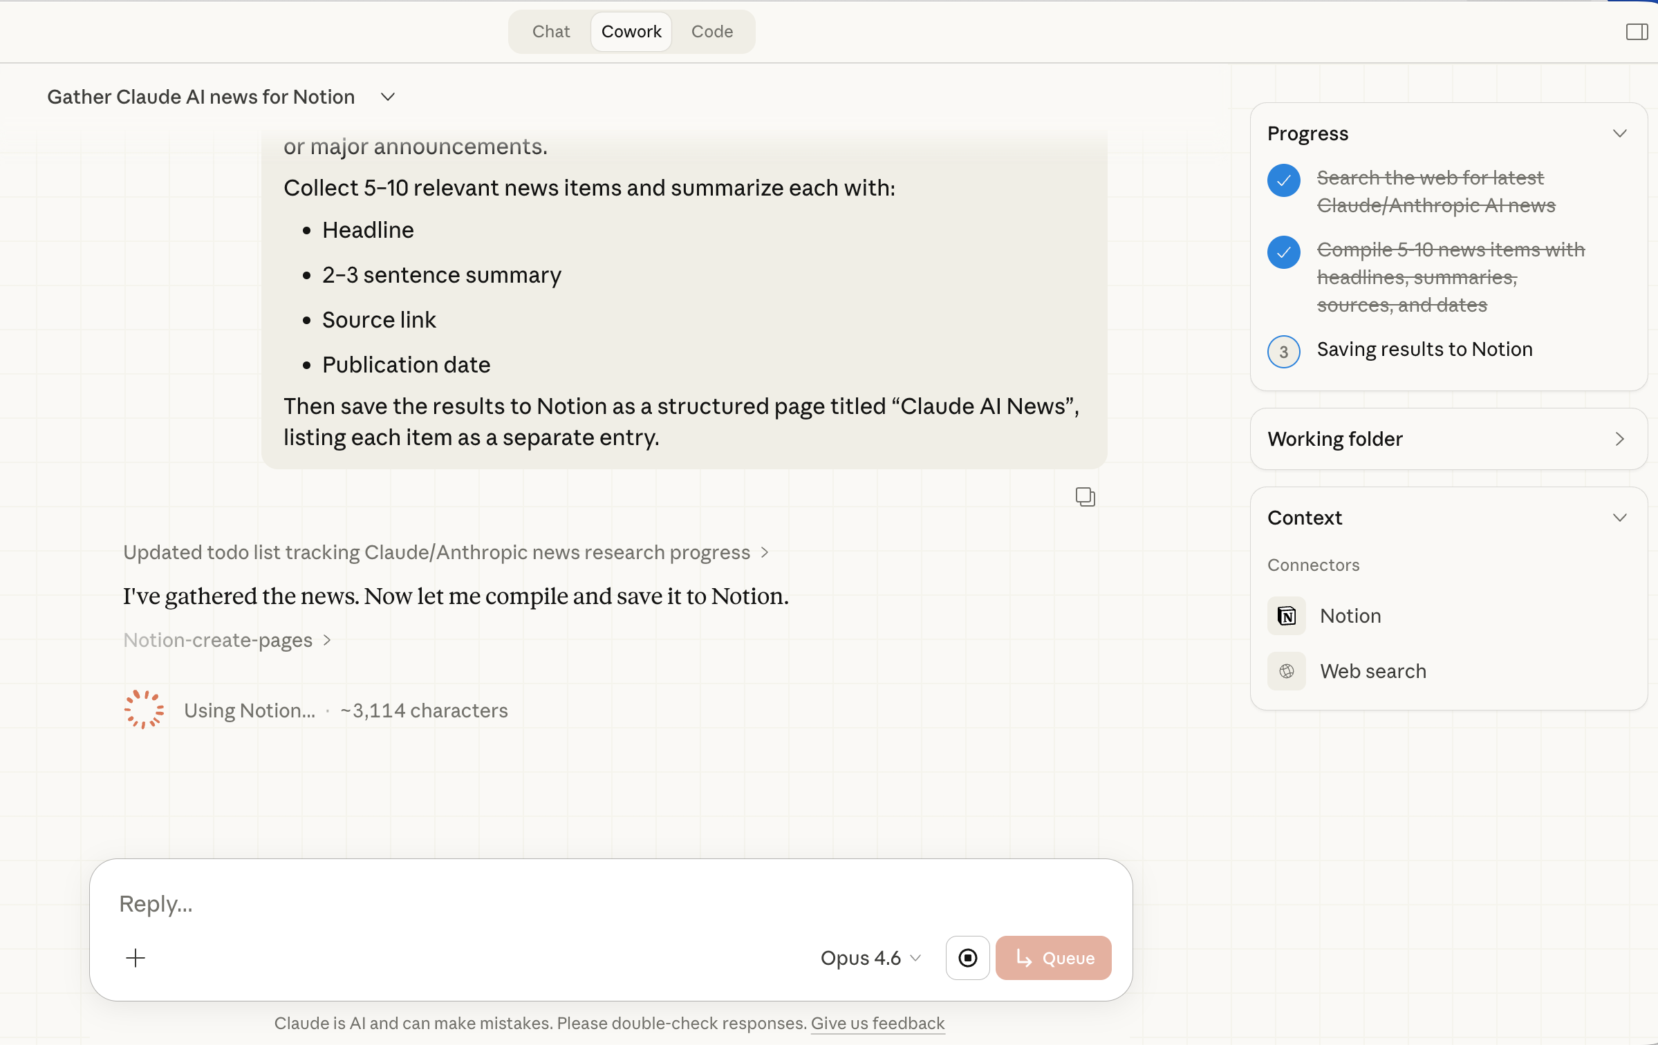Click the stop response button
The image size is (1658, 1045).
pyautogui.click(x=967, y=958)
